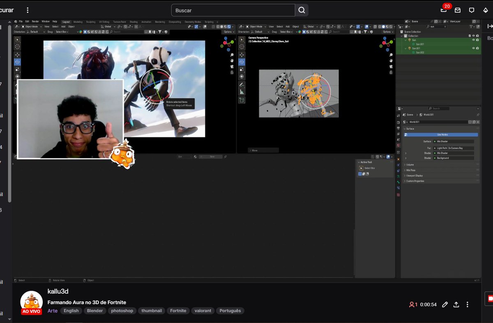Click the blue Use Nodes button
The image size is (493, 323).
[441, 134]
